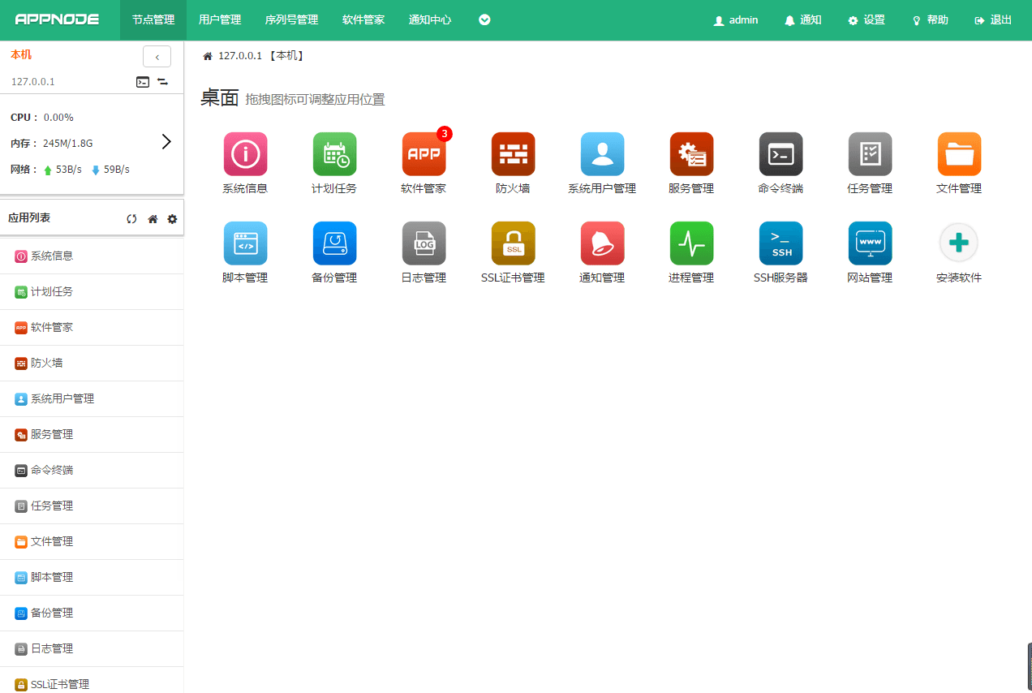Open 软件管家 icon with red badge
The image size is (1032, 693).
424,154
